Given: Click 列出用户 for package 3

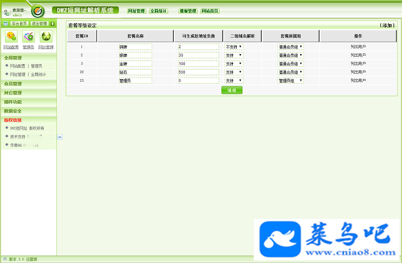Looking at the screenshot, I should (358, 64).
